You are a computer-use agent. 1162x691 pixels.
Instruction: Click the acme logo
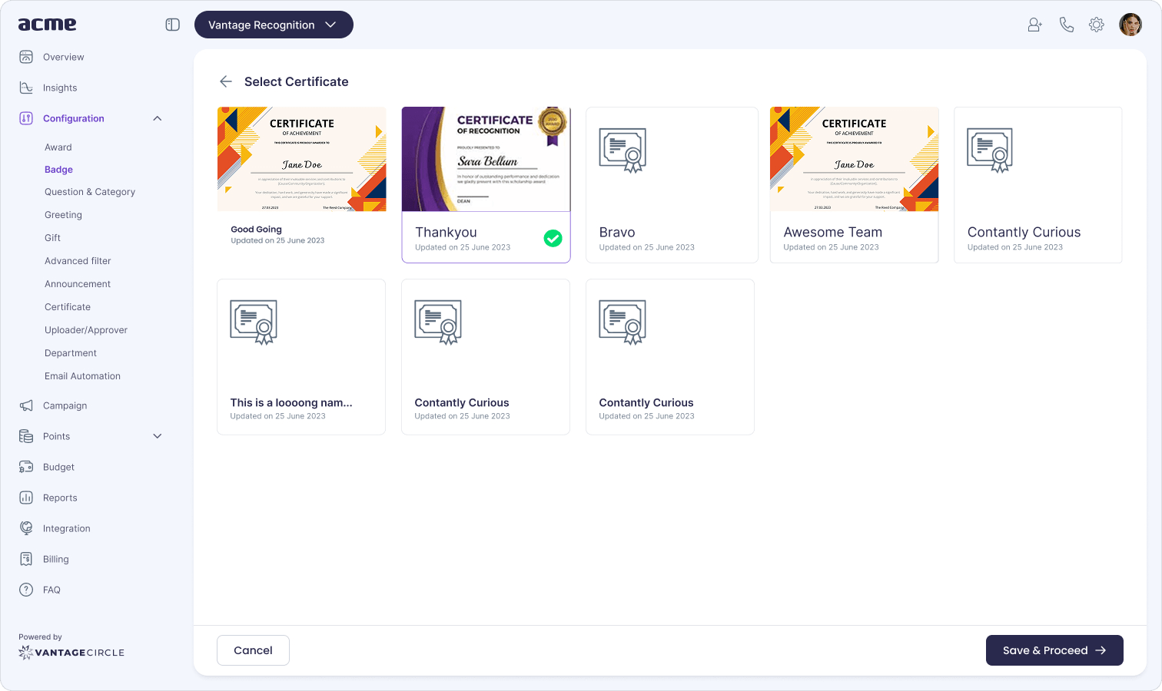click(48, 25)
